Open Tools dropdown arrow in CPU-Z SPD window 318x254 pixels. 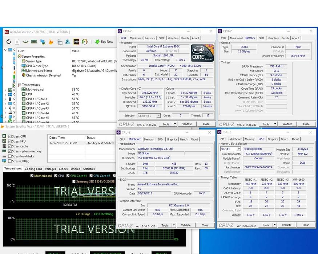tap(274, 225)
